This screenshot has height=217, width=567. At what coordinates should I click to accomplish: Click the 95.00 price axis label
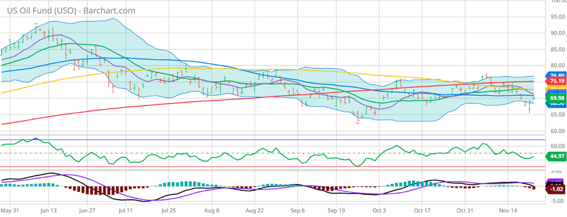tap(557, 17)
